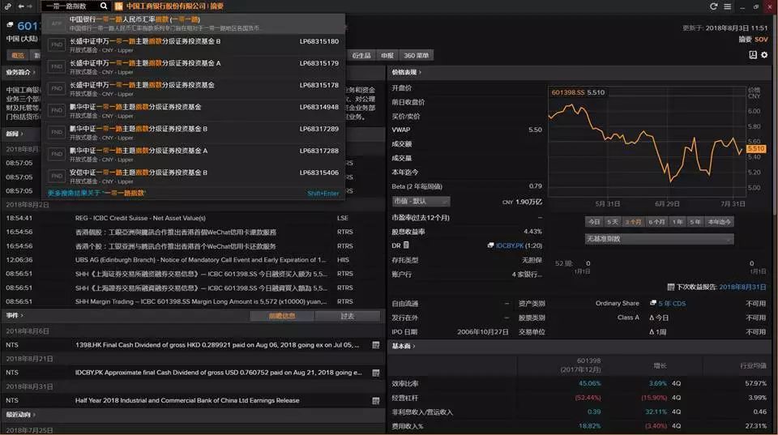Select search result with code LP68315179
The image size is (778, 435).
[194, 66]
